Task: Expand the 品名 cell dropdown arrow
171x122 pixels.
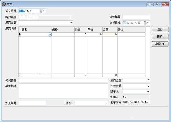Action: (50, 34)
